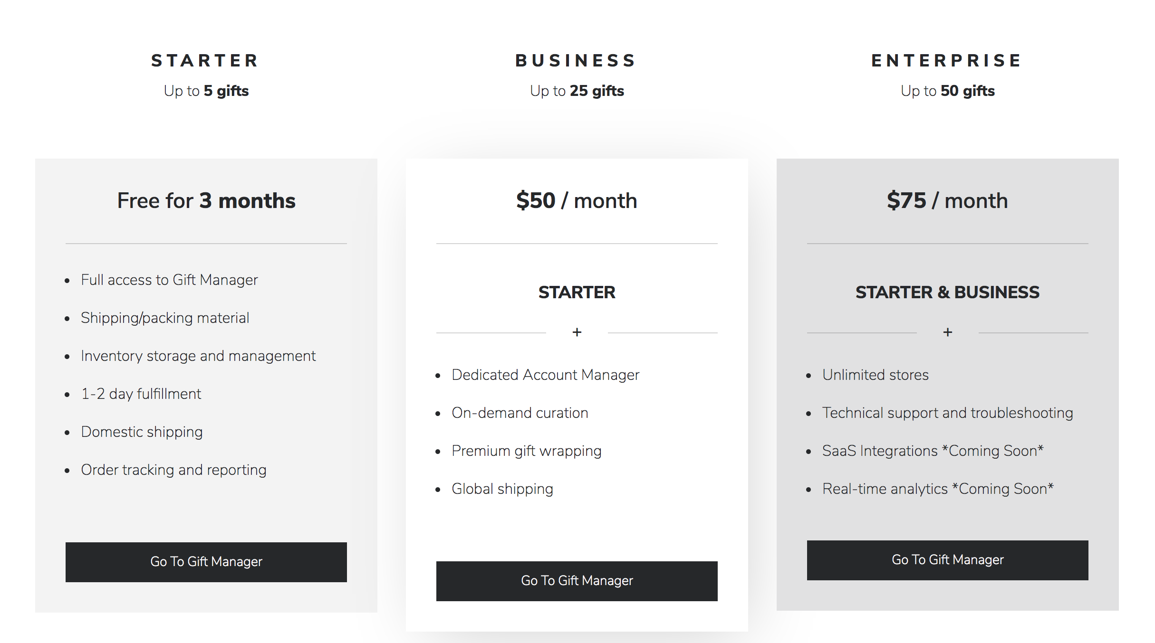This screenshot has width=1155, height=643.
Task: Select the STARTER plan title
Action: pos(205,61)
